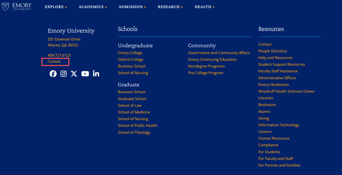Open Emory's LinkedIn icon
The image size is (342, 175).
96,74
